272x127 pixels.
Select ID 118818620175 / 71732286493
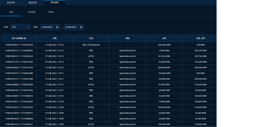pyautogui.click(x=19, y=51)
